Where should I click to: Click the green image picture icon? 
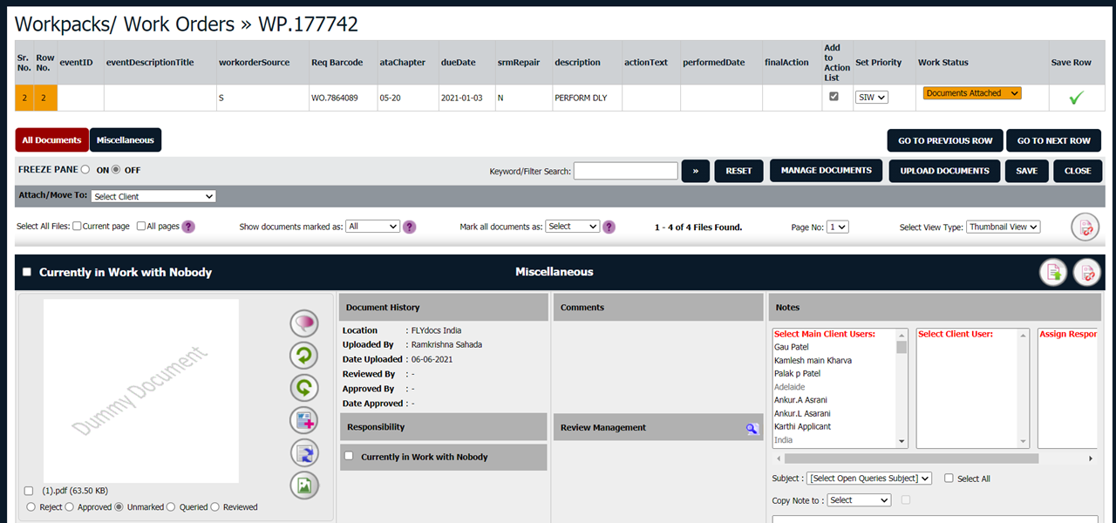[304, 485]
